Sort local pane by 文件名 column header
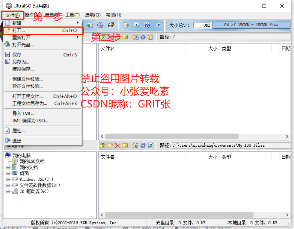Viewport: 294px width, 229px height. point(142,157)
